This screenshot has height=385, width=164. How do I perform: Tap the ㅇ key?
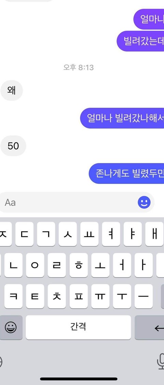(x=35, y=265)
